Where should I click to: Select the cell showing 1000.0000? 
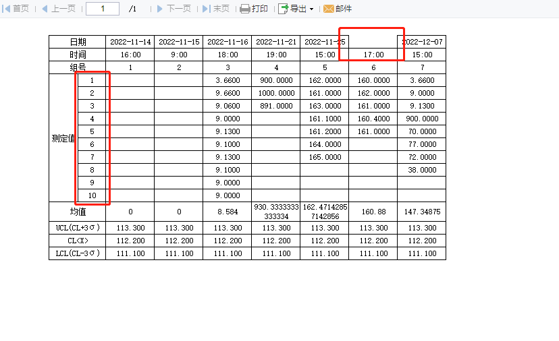coord(276,93)
